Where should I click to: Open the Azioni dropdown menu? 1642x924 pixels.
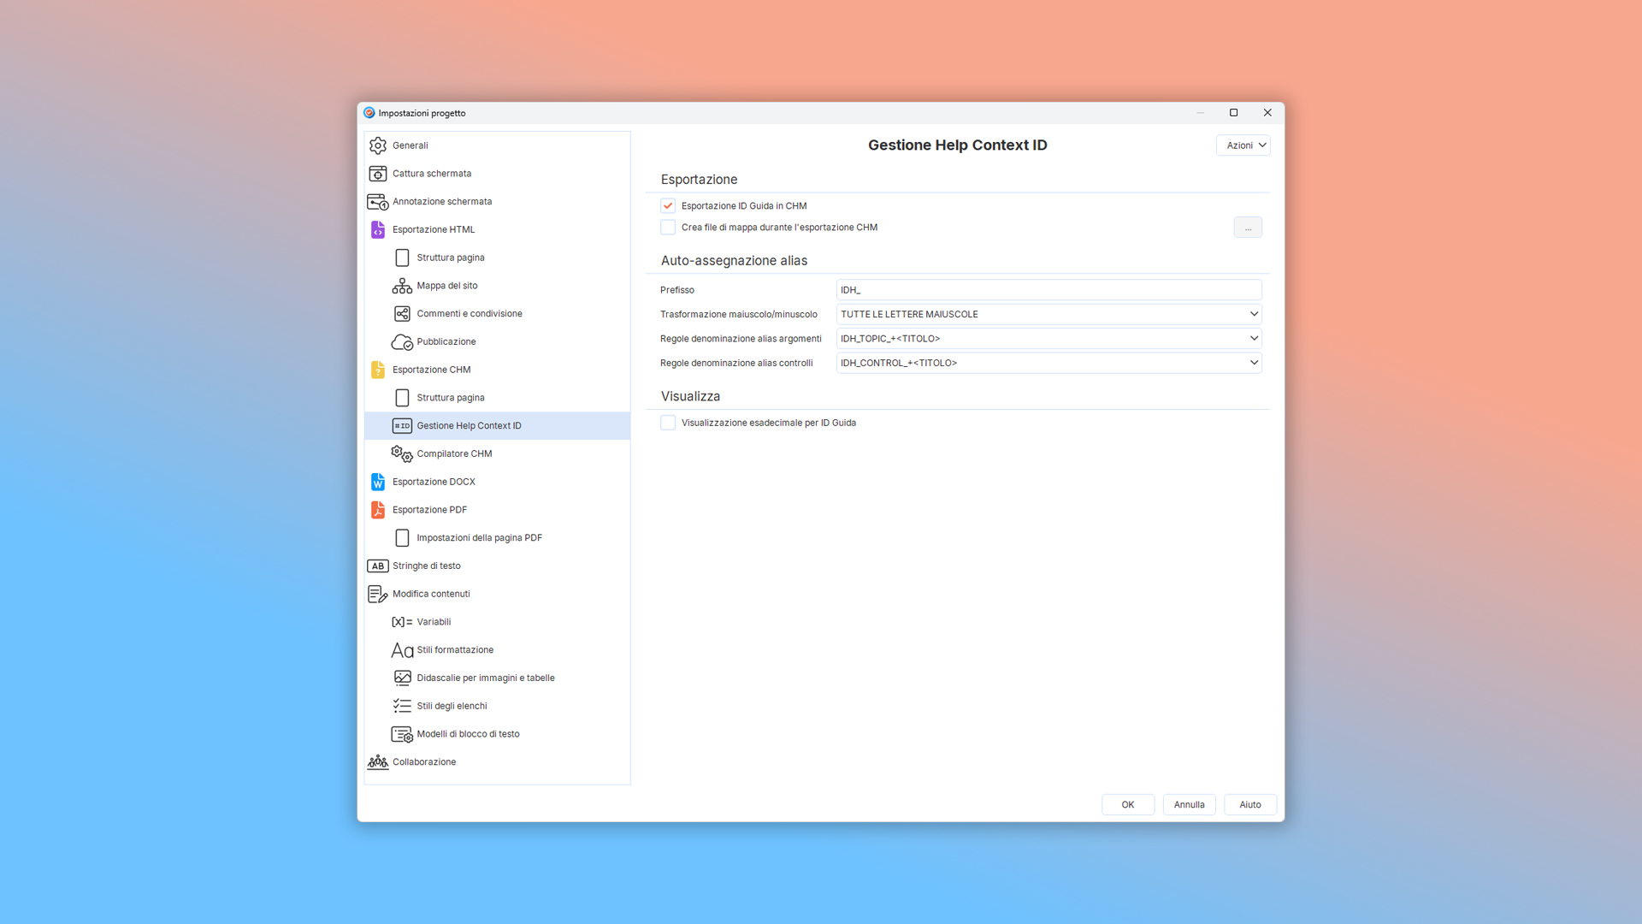point(1243,145)
